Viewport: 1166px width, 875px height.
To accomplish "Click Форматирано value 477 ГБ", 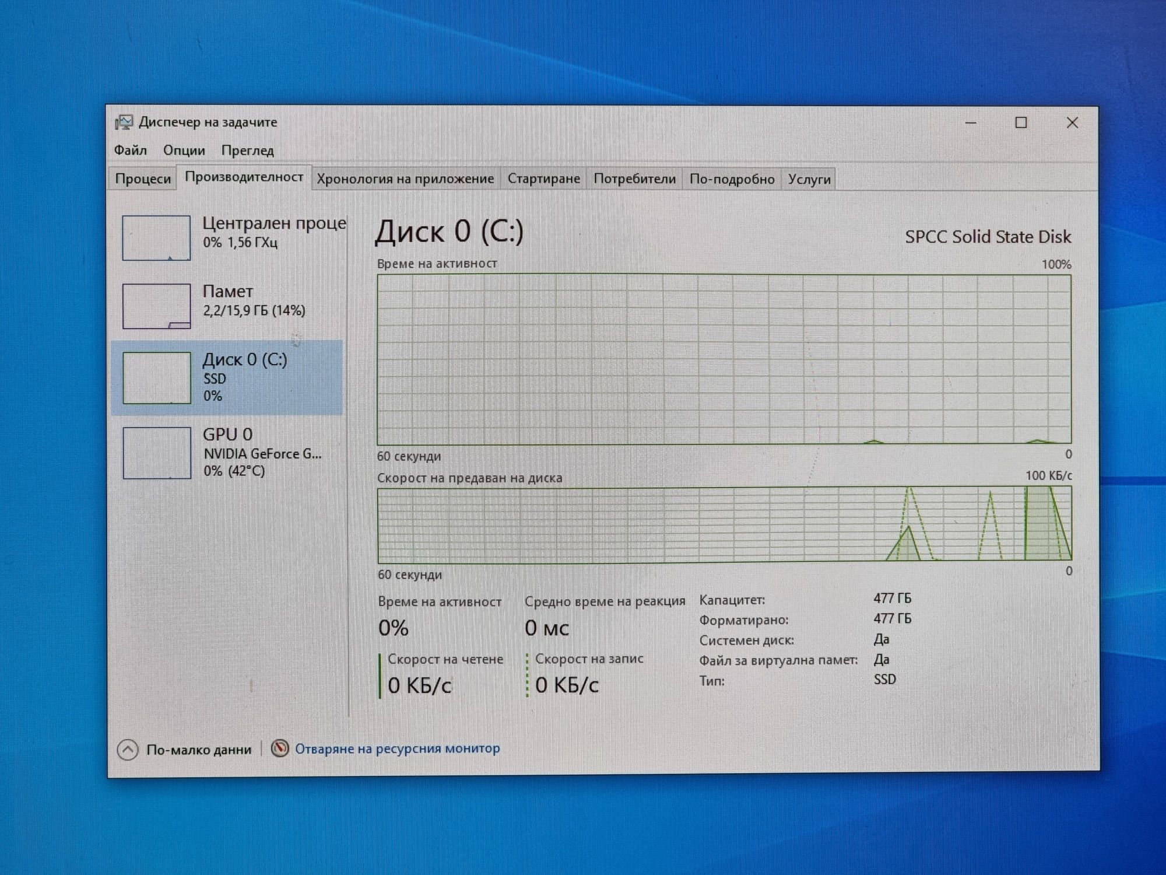I will (893, 618).
